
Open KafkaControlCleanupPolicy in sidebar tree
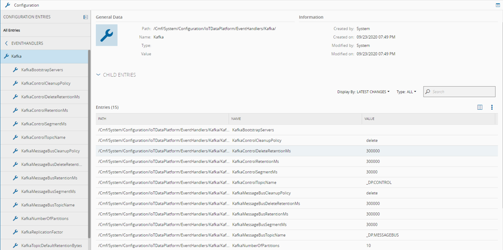pyautogui.click(x=45, y=83)
